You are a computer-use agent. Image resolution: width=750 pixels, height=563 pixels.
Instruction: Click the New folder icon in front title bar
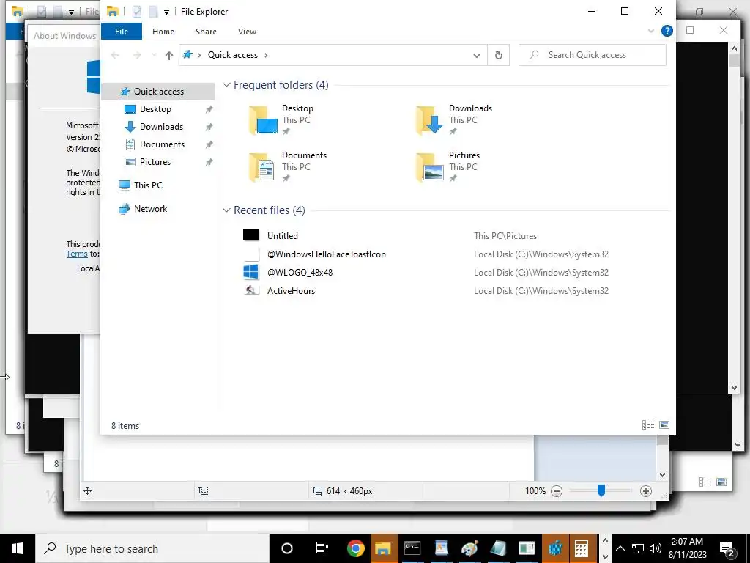tap(153, 12)
